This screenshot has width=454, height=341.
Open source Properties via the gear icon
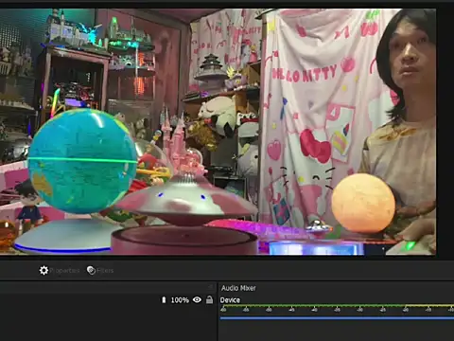click(44, 270)
